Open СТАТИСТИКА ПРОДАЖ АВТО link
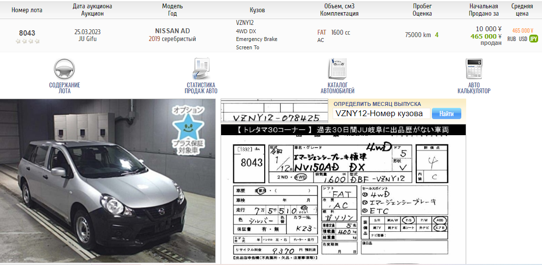The width and height of the screenshot is (542, 265). (x=201, y=88)
